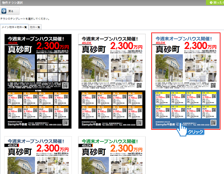This screenshot has width=224, height=174.
Task: Click the 物件チラシ選択 title text
Action: tap(12, 3)
